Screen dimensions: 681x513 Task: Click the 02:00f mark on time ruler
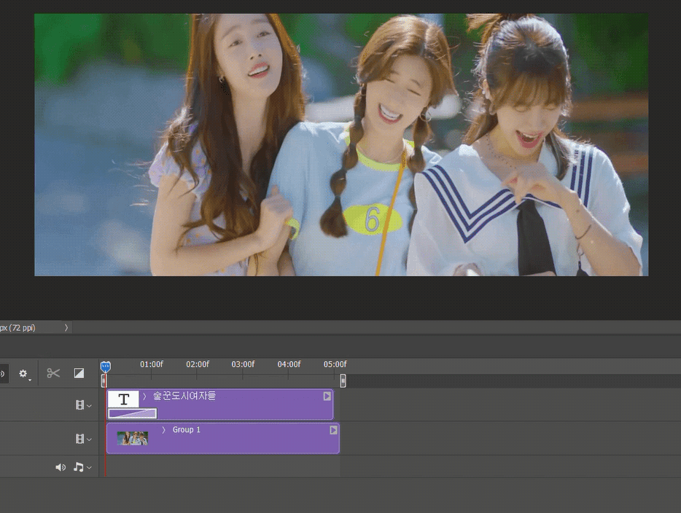(x=198, y=364)
